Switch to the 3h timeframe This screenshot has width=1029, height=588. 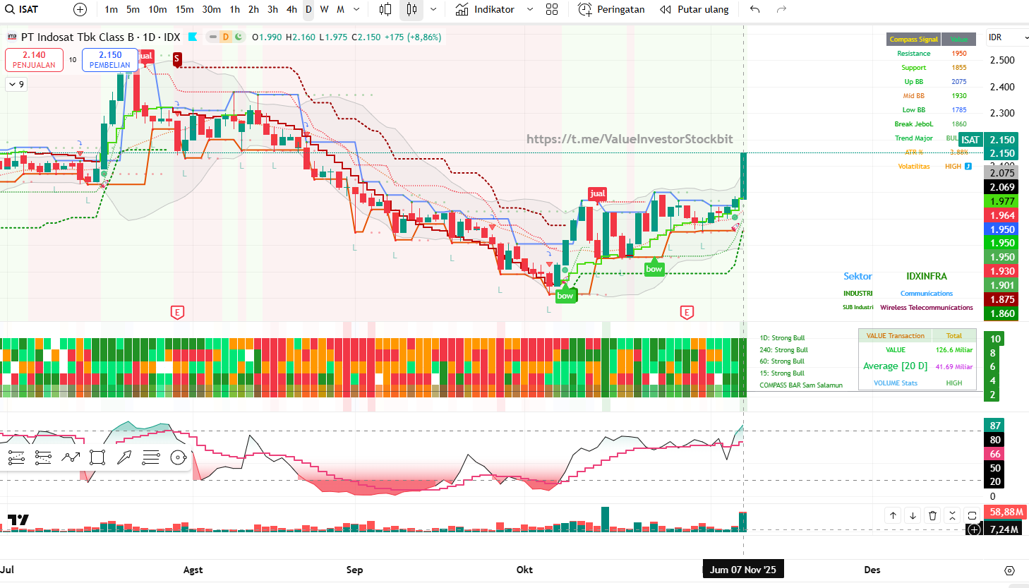pyautogui.click(x=273, y=9)
